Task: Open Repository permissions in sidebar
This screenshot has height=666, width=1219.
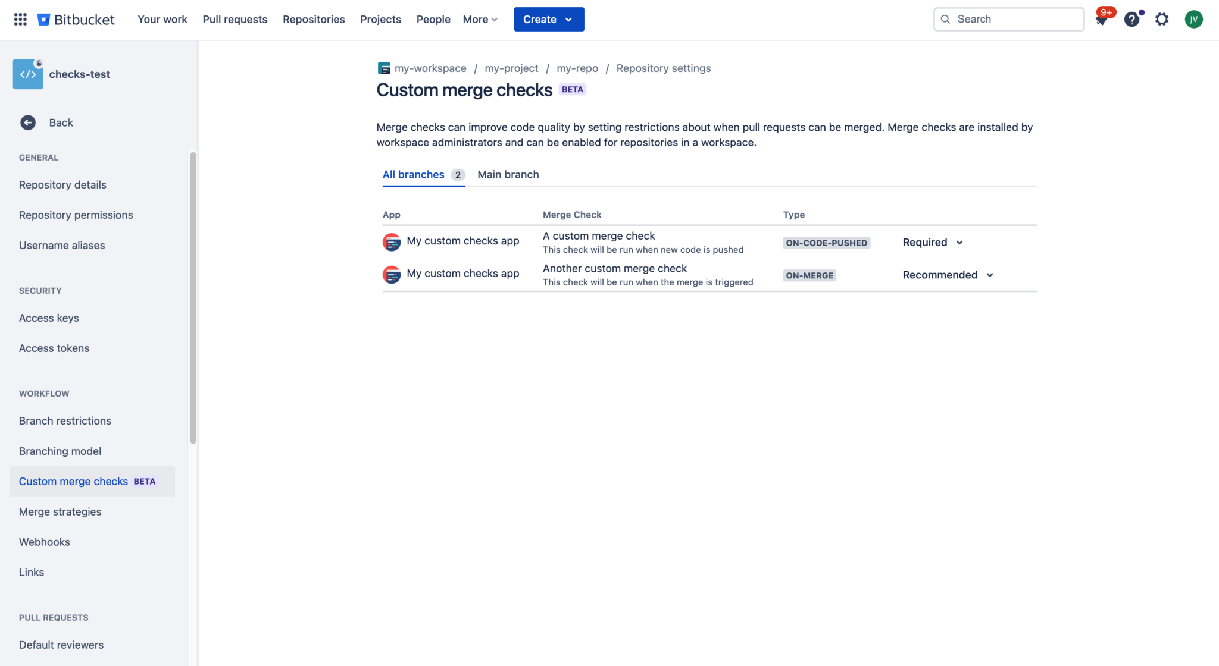Action: (x=76, y=215)
